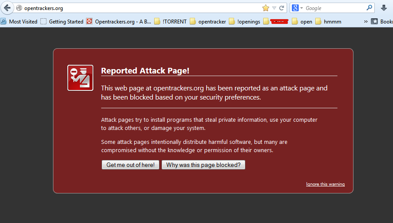Click the Getting Started dotted page icon

[43, 22]
